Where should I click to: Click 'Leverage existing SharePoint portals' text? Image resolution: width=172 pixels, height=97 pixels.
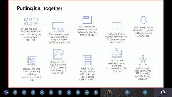(87, 31)
